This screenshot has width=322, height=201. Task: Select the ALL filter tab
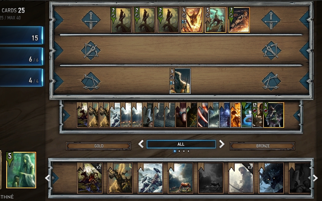(x=181, y=144)
